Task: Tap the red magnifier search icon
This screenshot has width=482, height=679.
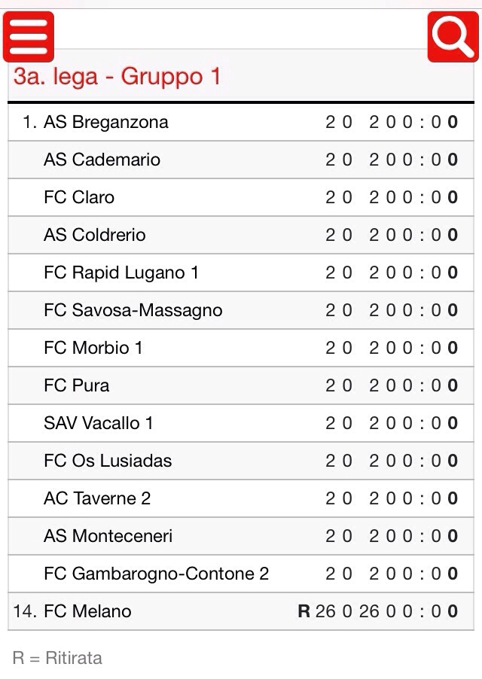Action: click(x=453, y=37)
